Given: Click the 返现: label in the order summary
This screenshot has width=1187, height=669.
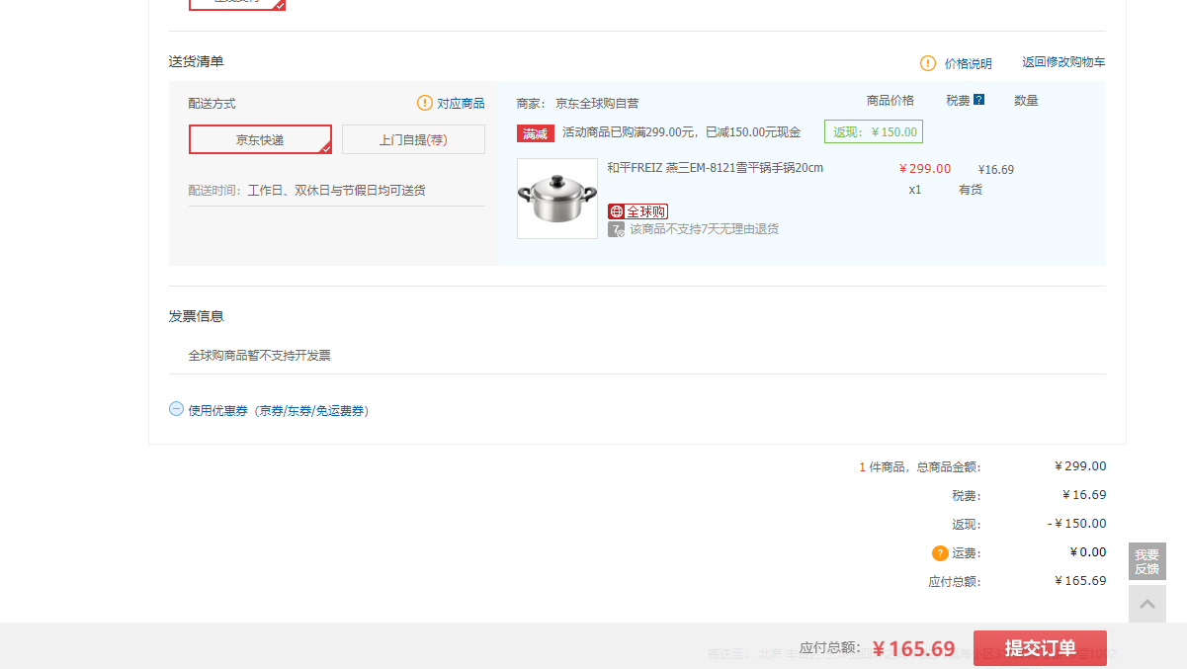Looking at the screenshot, I should tap(967, 525).
